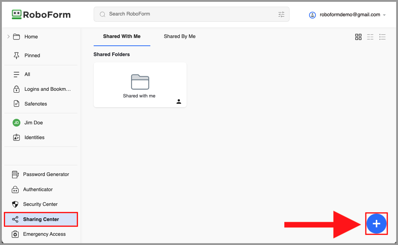The height and width of the screenshot is (245, 398).
Task: Click the folder icon on shared card
Action: point(140,82)
